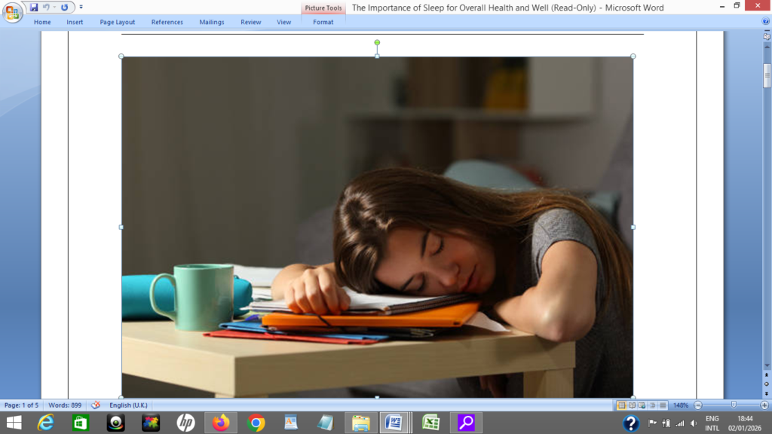Click the Word Help question mark icon

766,22
